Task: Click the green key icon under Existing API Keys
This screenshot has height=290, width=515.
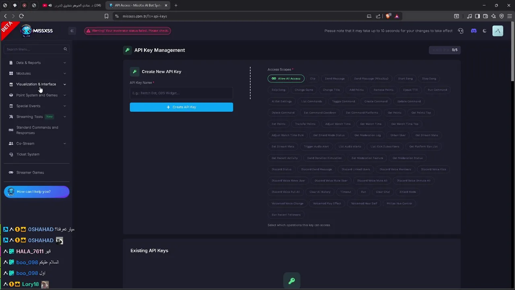Action: coord(292,281)
